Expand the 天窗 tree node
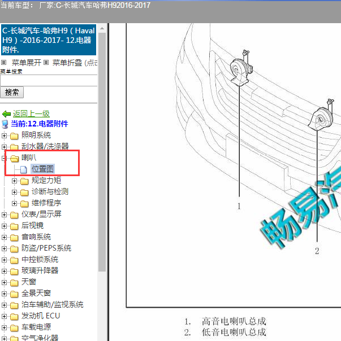The height and width of the screenshot is (341, 341). pyautogui.click(x=4, y=283)
